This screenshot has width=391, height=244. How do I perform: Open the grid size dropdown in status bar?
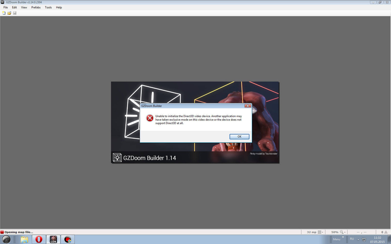(x=320, y=232)
